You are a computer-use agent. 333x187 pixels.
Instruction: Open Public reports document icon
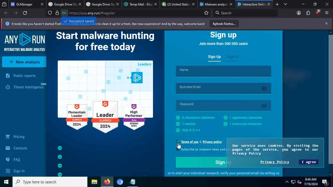pyautogui.click(x=8, y=76)
